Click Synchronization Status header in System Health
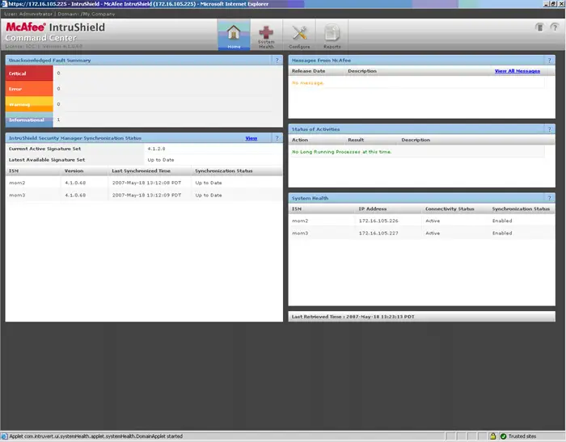 point(521,209)
